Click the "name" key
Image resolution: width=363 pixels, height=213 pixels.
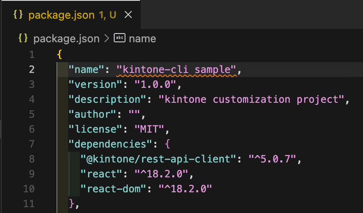coord(86,70)
